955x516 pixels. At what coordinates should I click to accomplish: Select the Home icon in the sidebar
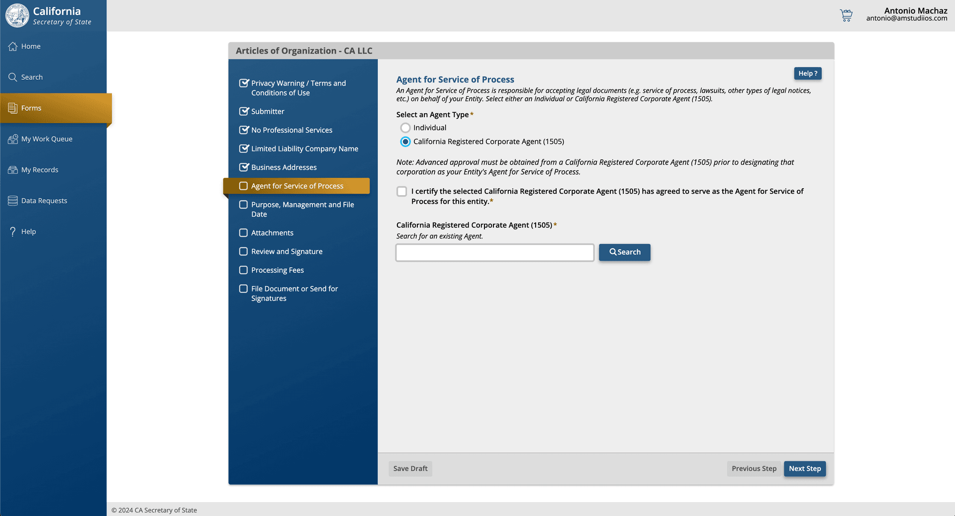(13, 46)
